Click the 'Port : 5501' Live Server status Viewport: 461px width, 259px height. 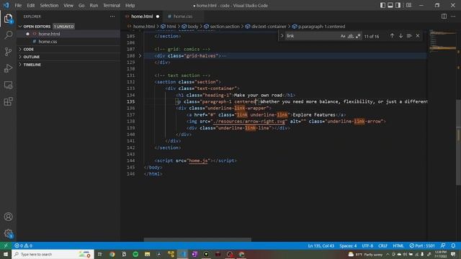tap(422, 246)
